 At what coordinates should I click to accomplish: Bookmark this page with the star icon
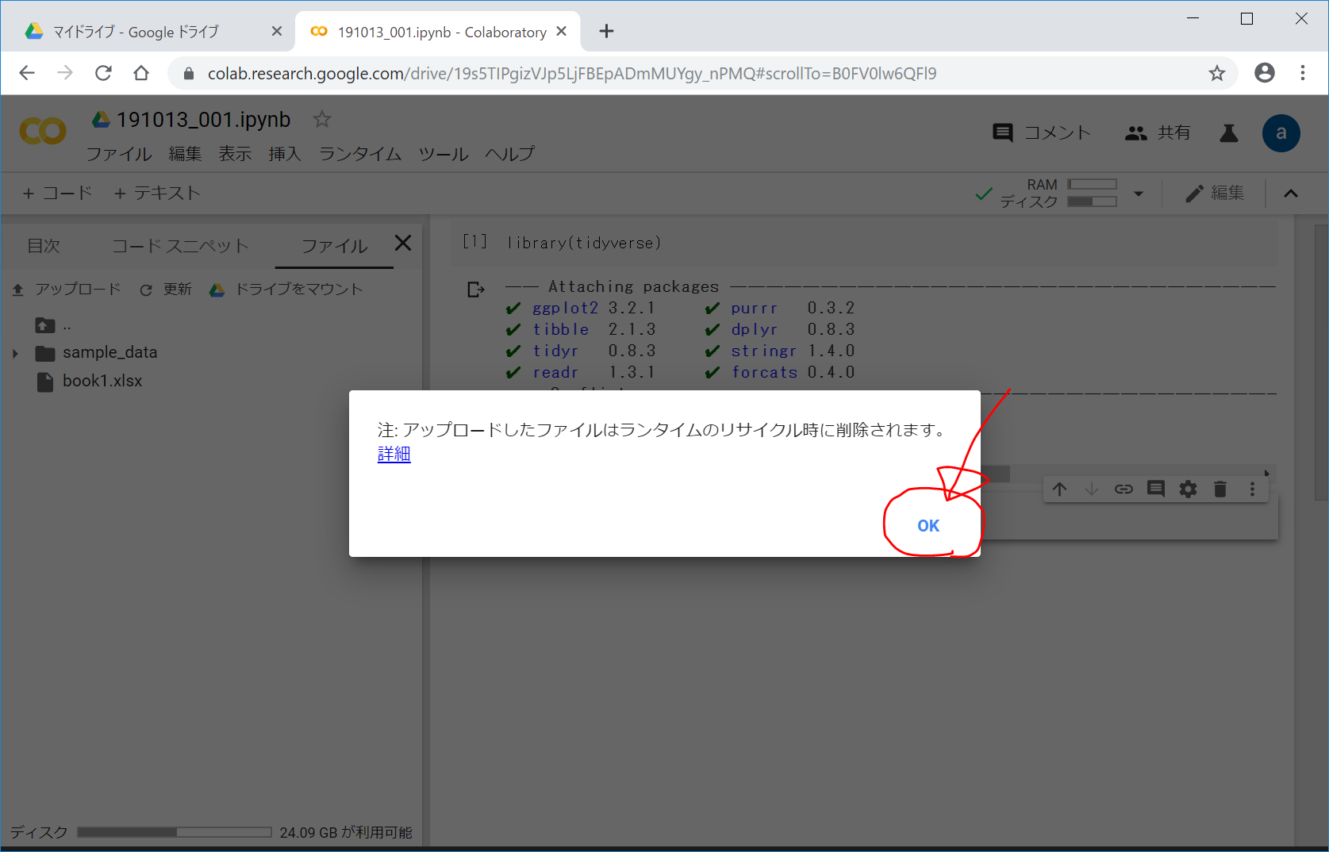(x=1216, y=74)
